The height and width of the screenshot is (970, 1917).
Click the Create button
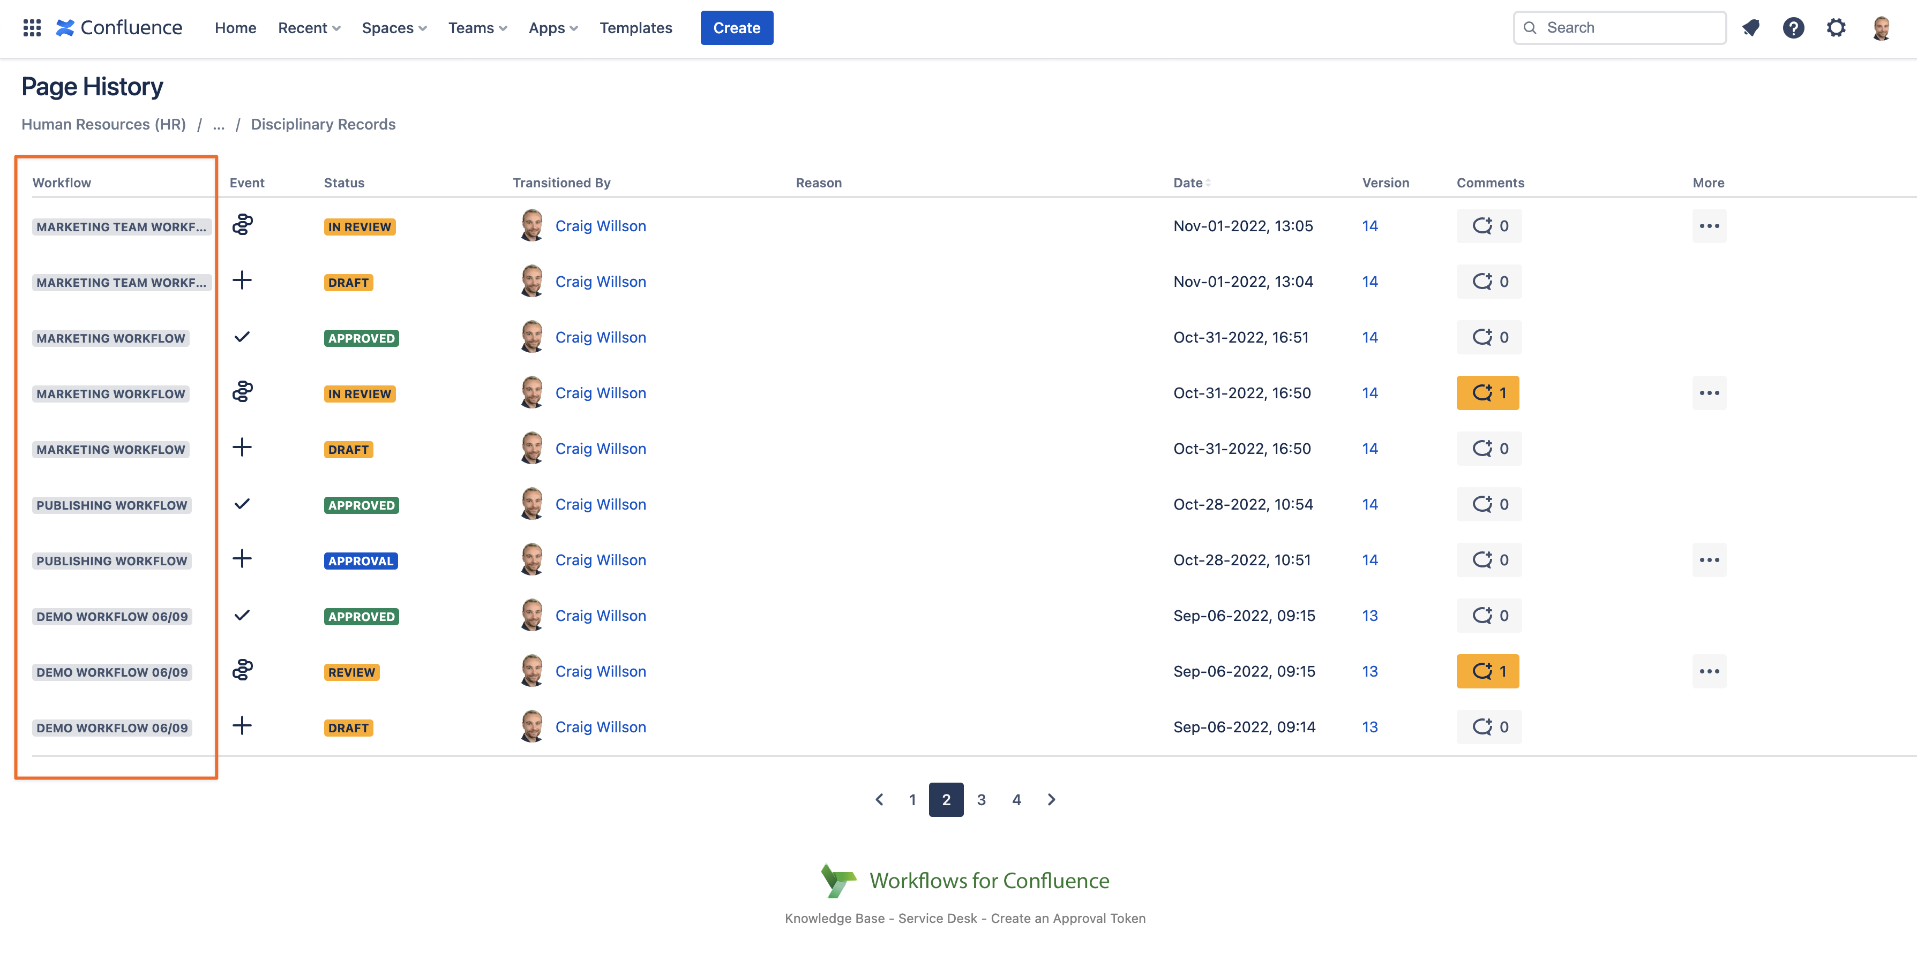coord(736,27)
